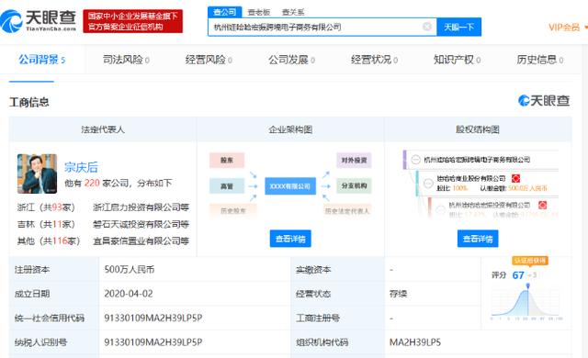Select the 查关系 search tab
588x358 pixels.
292,12
